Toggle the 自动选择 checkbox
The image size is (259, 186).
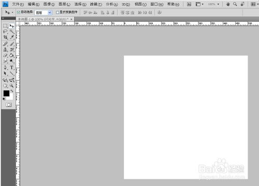pos(19,12)
